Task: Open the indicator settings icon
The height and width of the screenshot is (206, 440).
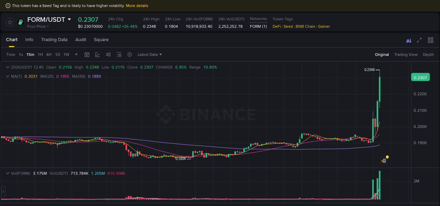Action: coord(119,54)
